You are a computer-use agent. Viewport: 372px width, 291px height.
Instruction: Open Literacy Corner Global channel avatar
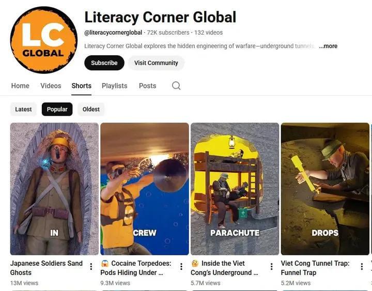tap(43, 40)
